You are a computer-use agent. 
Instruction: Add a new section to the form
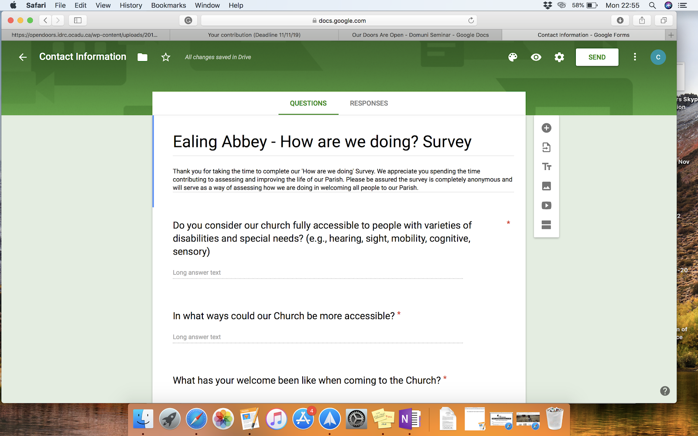click(546, 225)
